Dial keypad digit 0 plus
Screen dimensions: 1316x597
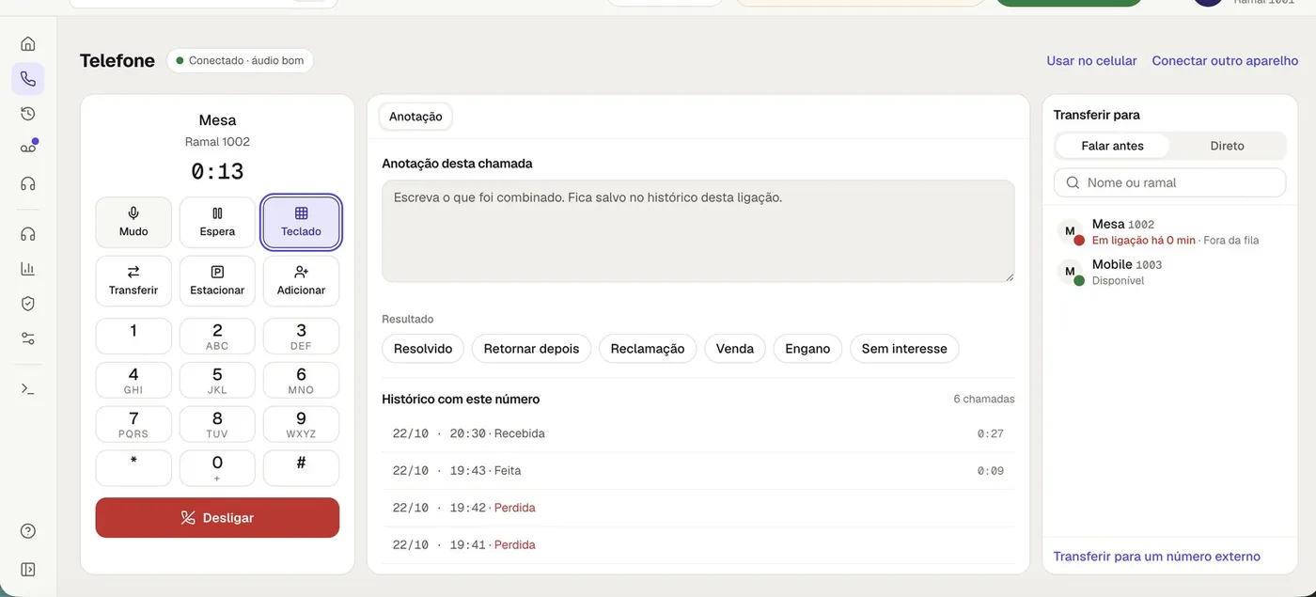pyautogui.click(x=217, y=468)
